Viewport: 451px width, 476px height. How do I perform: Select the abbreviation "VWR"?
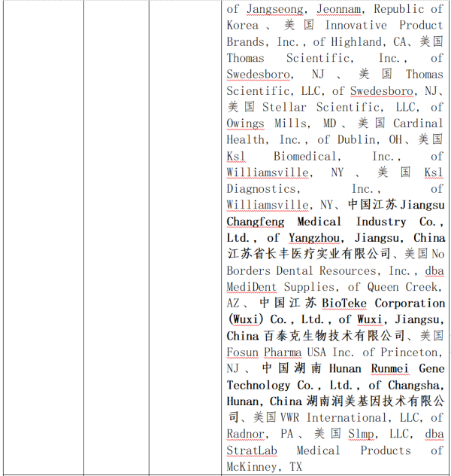pyautogui.click(x=290, y=419)
